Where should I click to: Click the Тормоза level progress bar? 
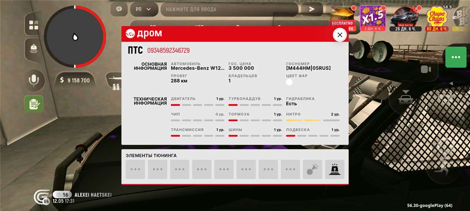point(255,120)
